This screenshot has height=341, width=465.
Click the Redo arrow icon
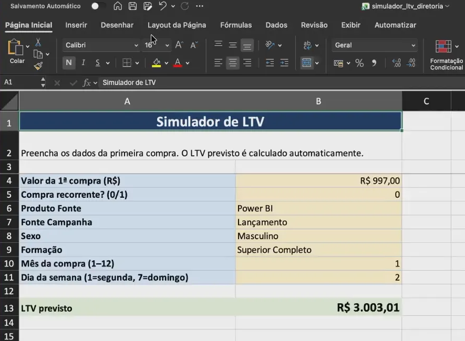point(184,6)
